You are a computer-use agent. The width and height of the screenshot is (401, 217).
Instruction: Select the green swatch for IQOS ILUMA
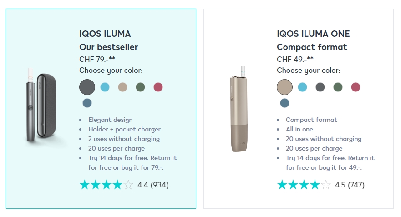point(140,87)
